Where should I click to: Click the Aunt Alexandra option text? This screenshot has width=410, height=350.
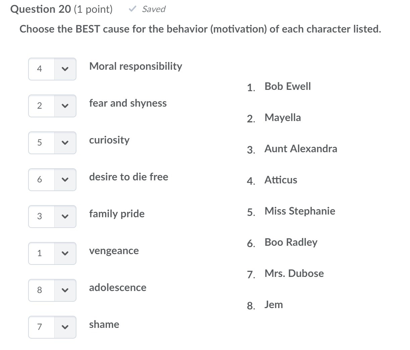tap(301, 149)
